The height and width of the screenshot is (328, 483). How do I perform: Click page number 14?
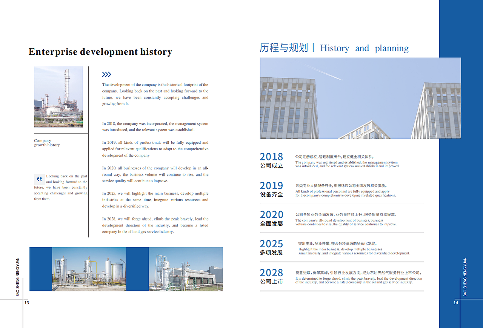455,302
